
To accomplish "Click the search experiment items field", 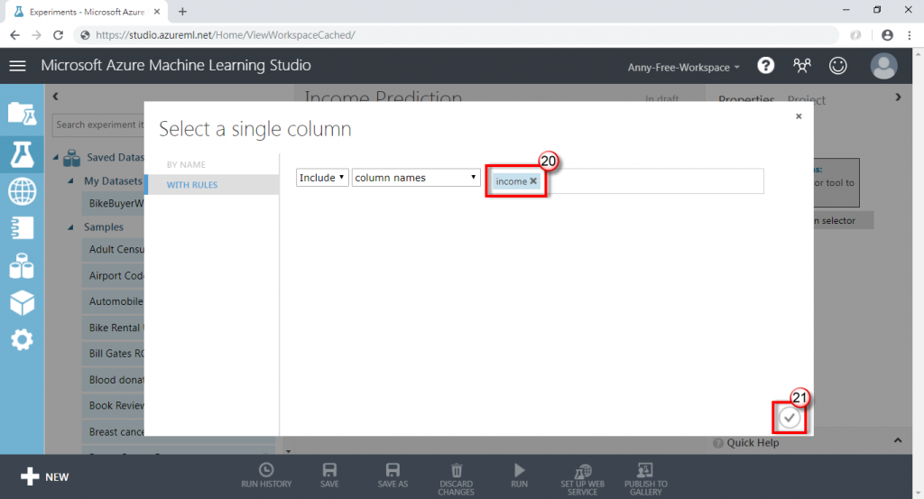I will [99, 125].
